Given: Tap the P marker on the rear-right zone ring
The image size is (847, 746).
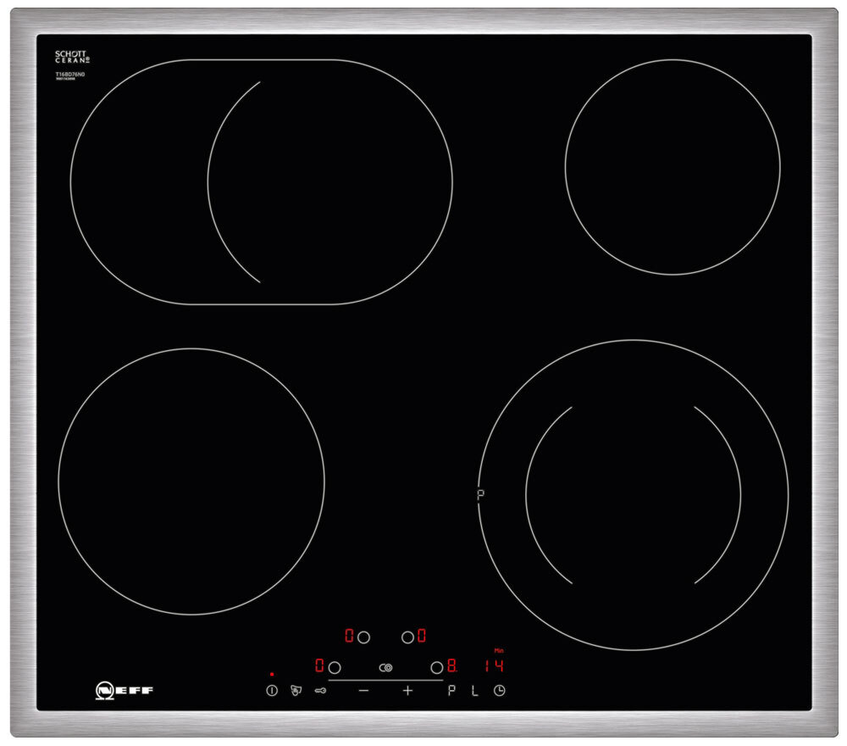Looking at the screenshot, I should point(480,494).
